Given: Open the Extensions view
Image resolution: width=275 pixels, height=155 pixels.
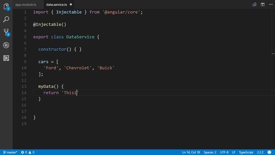Looking at the screenshot, I should pos(6,58).
